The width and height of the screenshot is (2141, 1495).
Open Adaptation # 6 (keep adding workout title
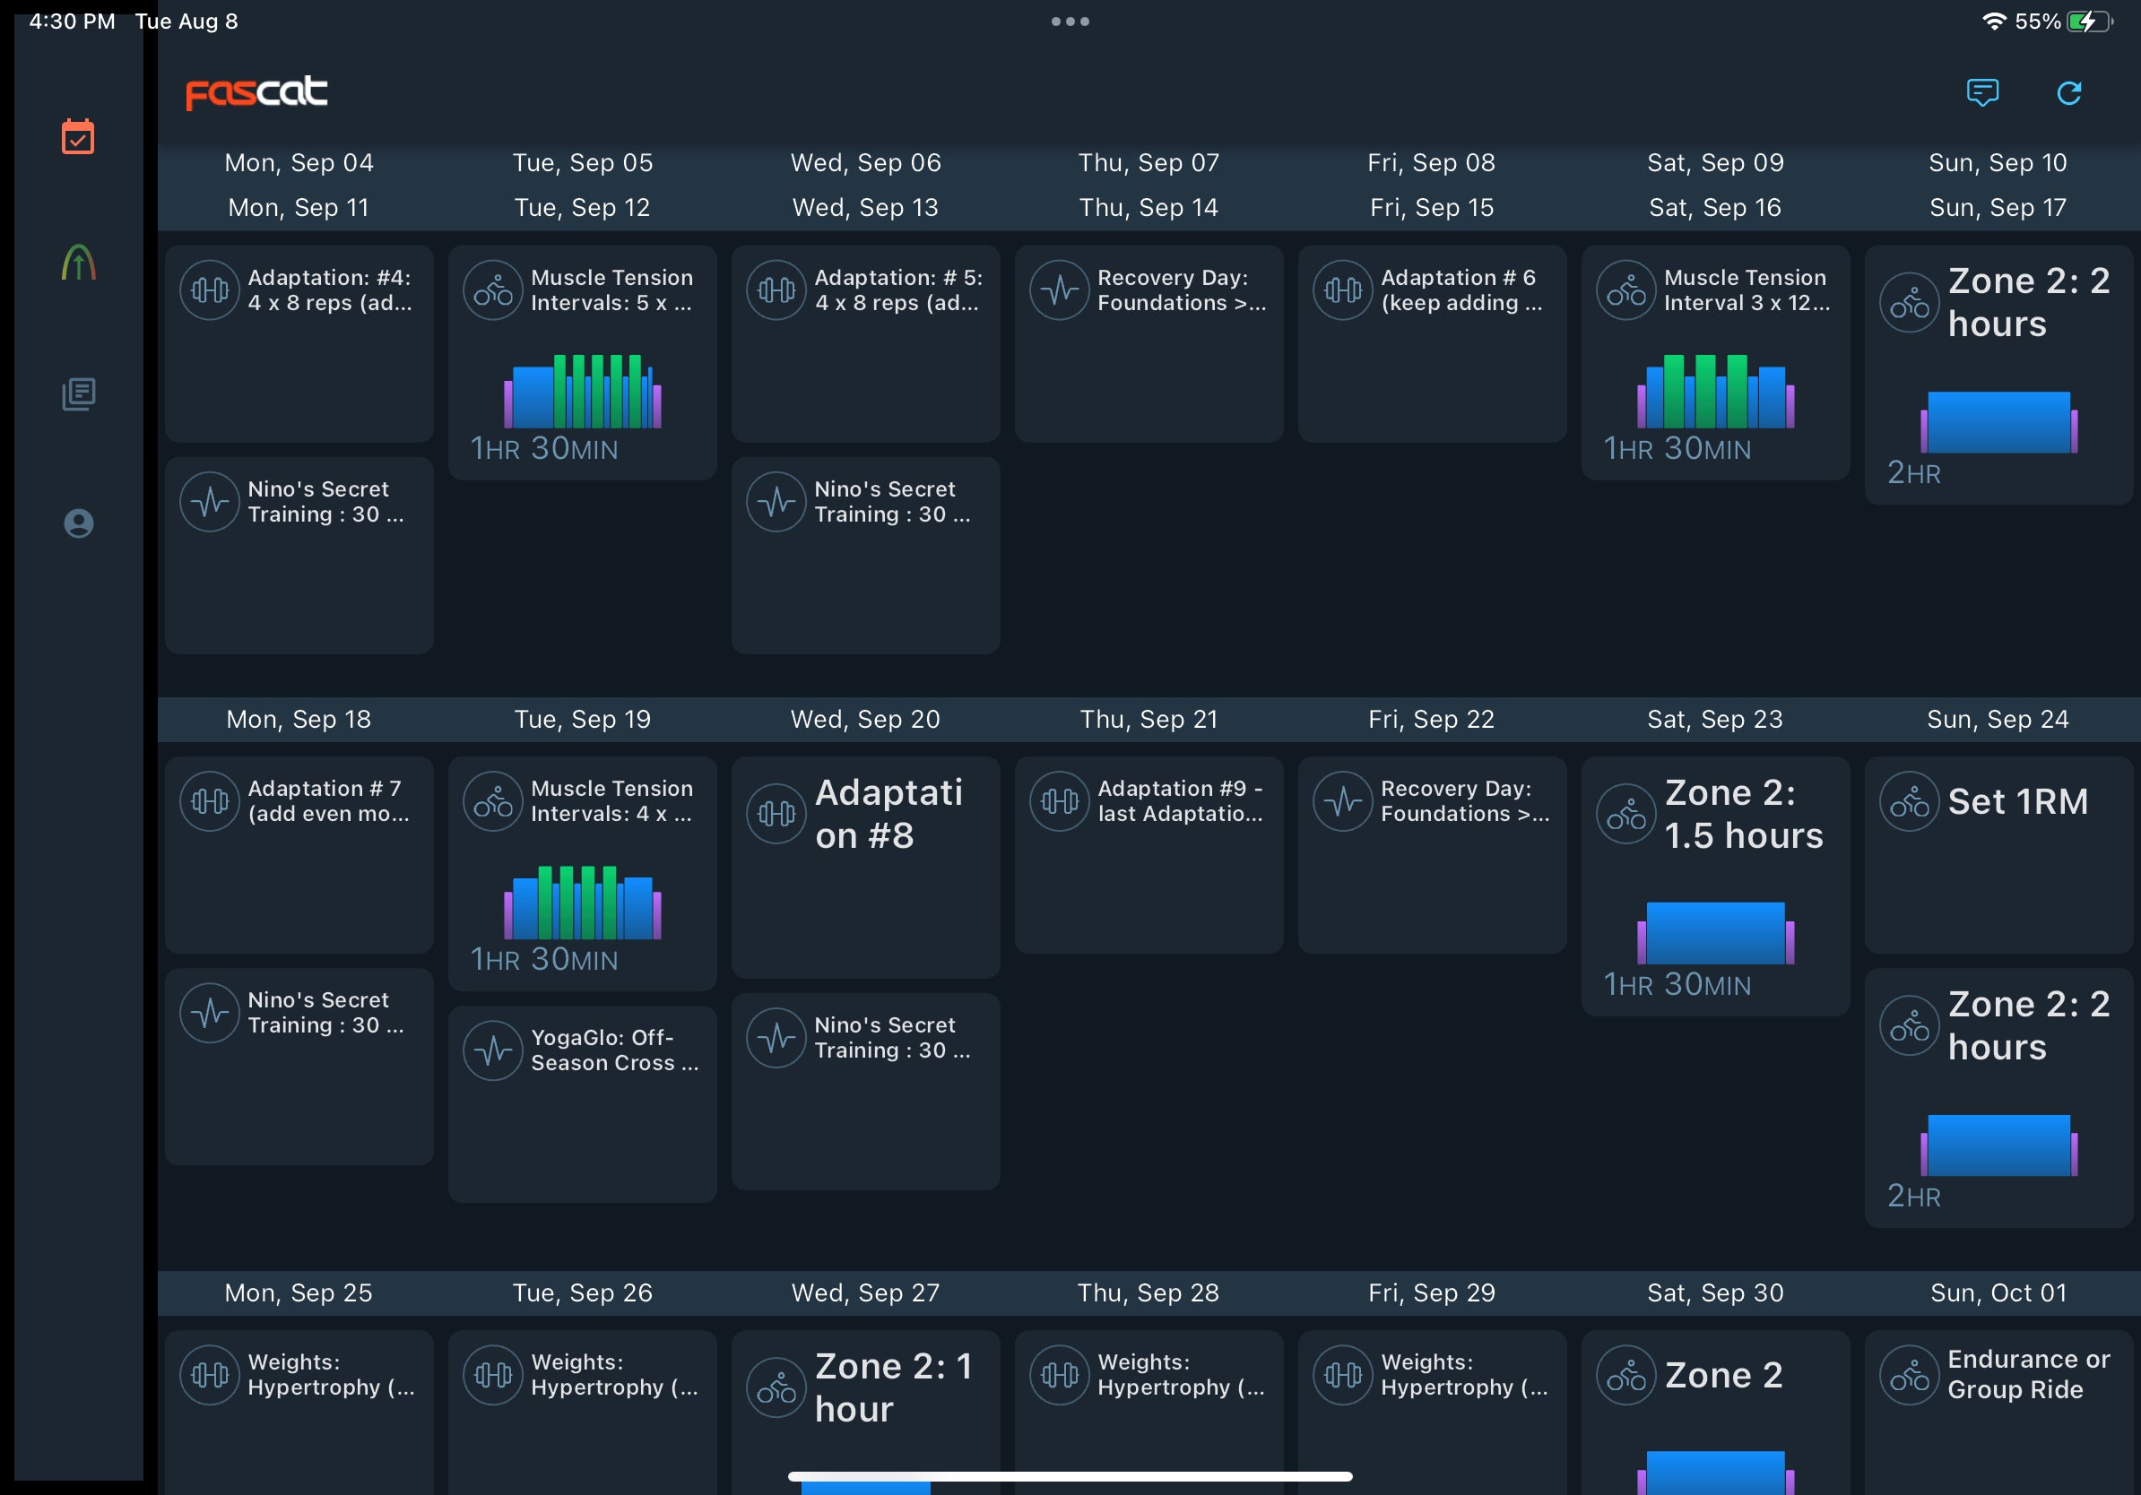pos(1462,289)
